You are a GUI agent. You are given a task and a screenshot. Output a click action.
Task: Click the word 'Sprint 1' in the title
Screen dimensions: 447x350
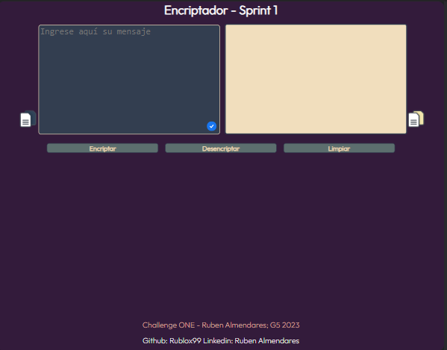click(258, 10)
